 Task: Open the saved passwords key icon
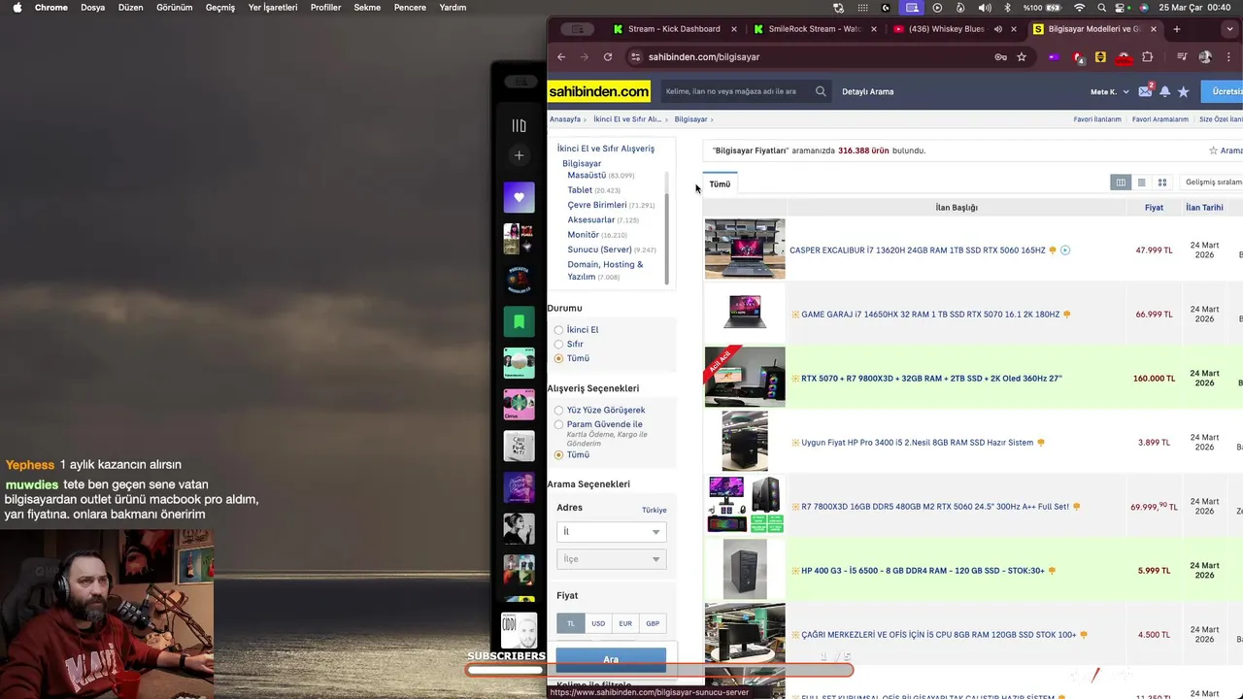pos(1000,57)
